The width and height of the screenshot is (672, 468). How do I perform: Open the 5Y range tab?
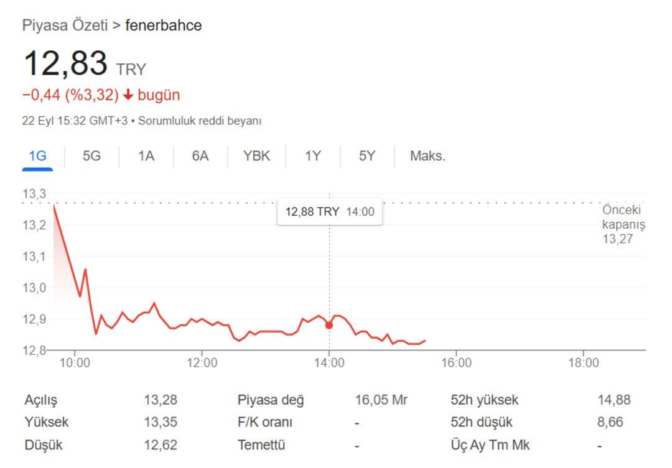[367, 156]
